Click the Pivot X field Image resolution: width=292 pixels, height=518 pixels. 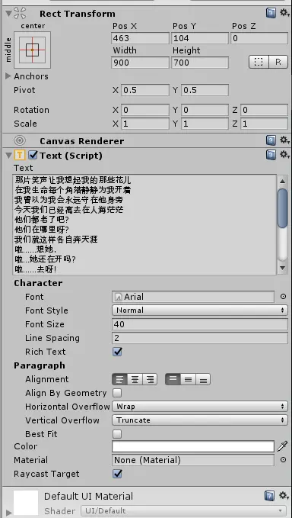pos(145,90)
